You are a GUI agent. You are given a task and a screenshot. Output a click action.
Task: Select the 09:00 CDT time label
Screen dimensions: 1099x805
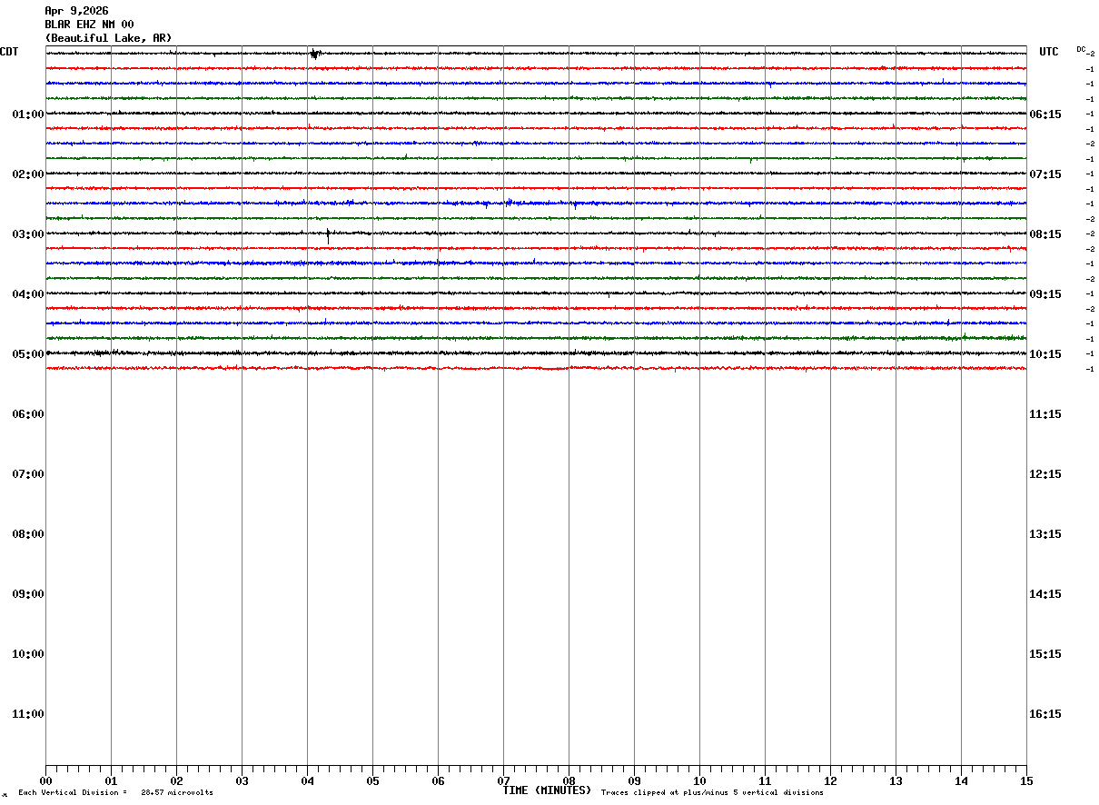pos(28,594)
